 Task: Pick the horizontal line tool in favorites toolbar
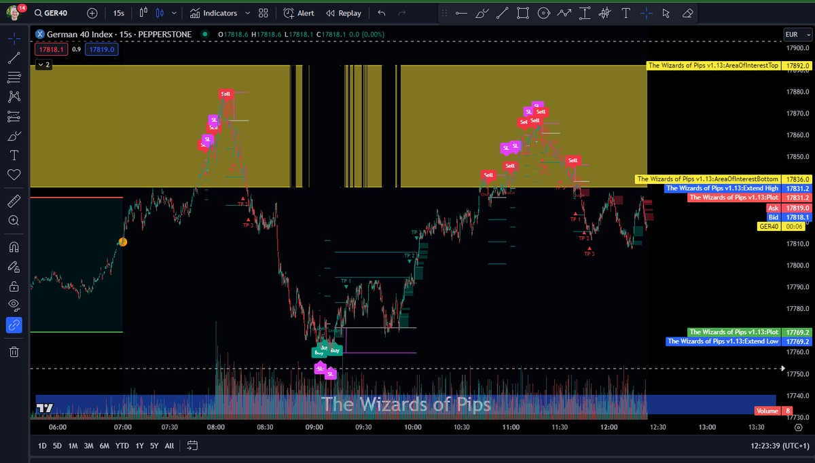point(462,13)
